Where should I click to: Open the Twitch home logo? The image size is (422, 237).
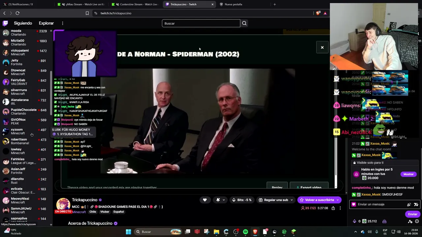pos(5,23)
